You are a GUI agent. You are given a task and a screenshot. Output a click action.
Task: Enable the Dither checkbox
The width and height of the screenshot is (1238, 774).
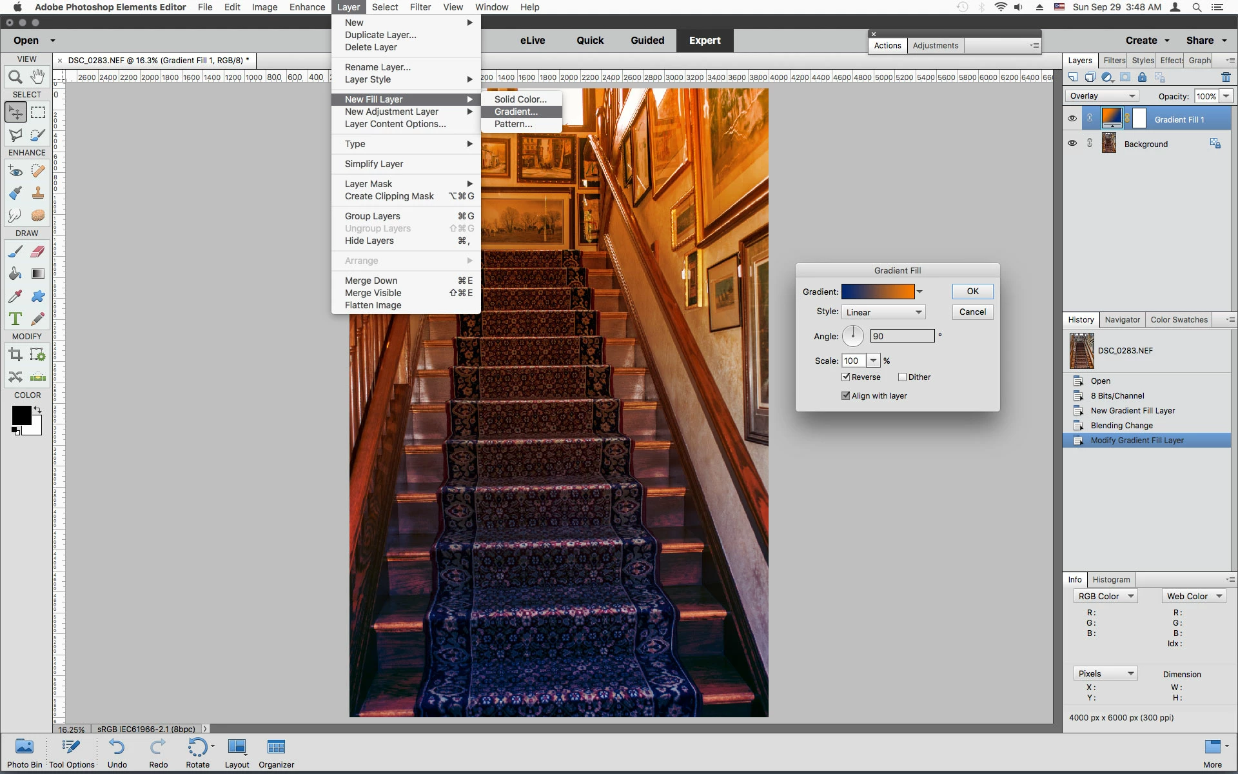coord(902,377)
